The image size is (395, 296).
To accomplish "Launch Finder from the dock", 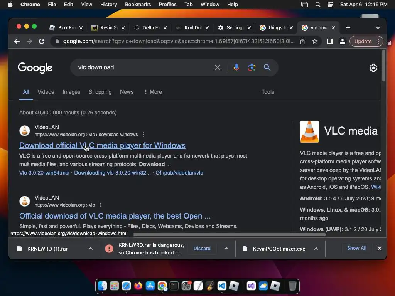I will click(x=103, y=286).
